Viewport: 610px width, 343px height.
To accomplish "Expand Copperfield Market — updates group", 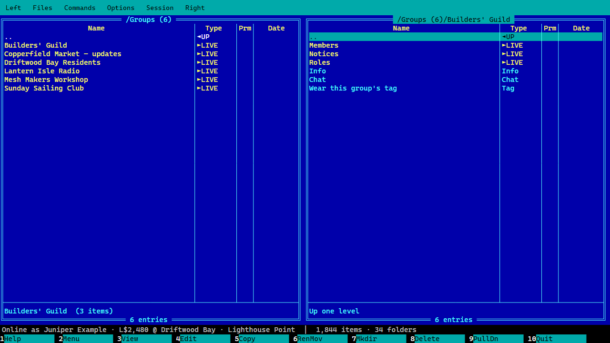I will click(x=151, y=54).
